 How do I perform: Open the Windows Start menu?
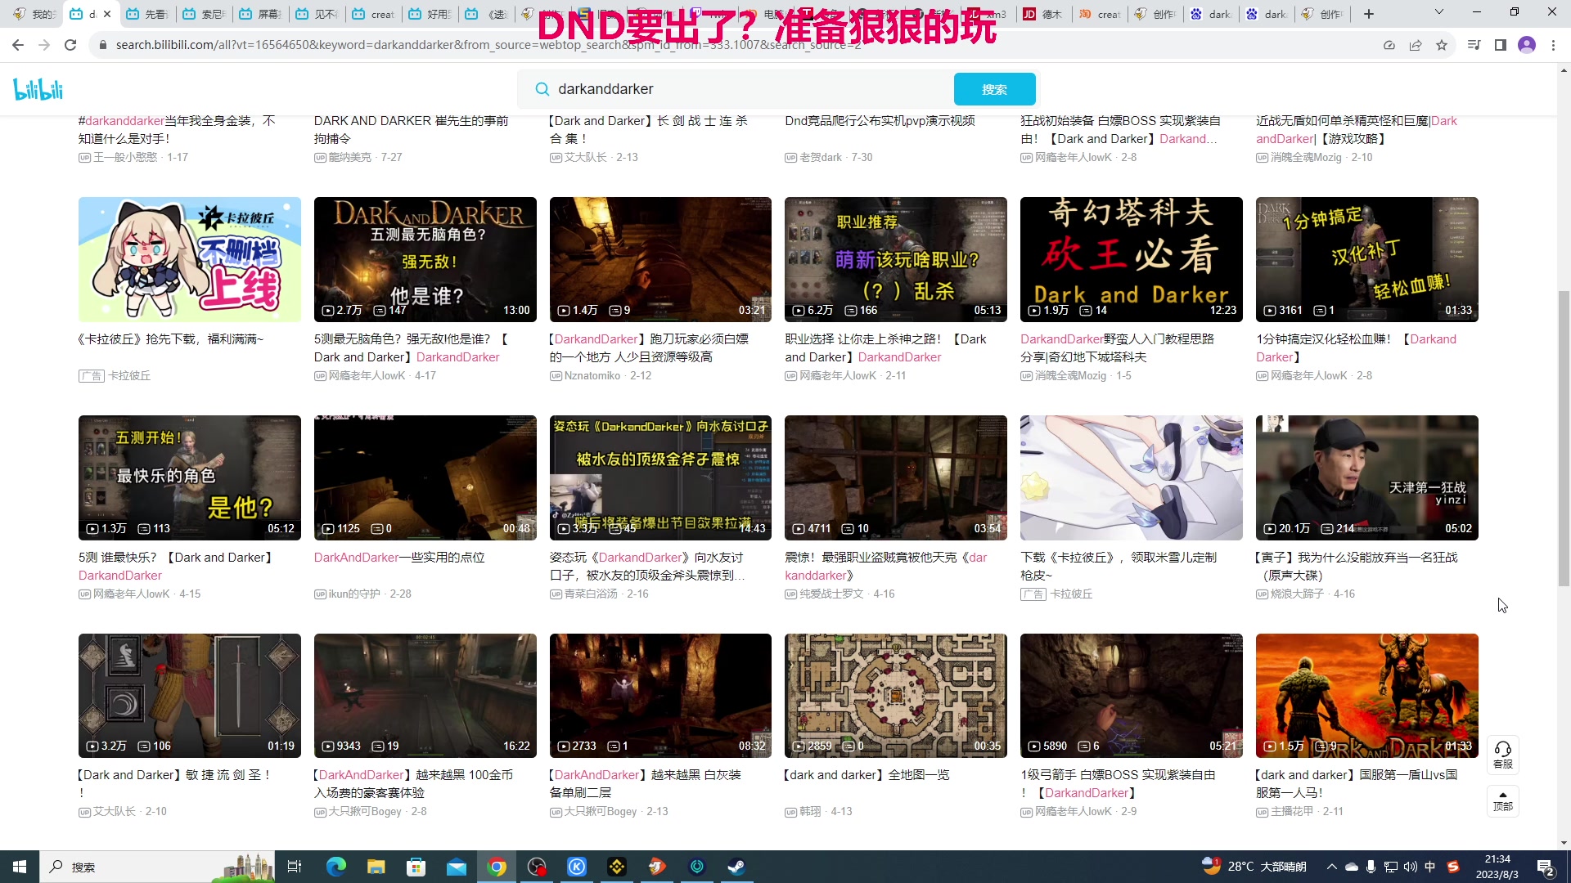click(20, 867)
